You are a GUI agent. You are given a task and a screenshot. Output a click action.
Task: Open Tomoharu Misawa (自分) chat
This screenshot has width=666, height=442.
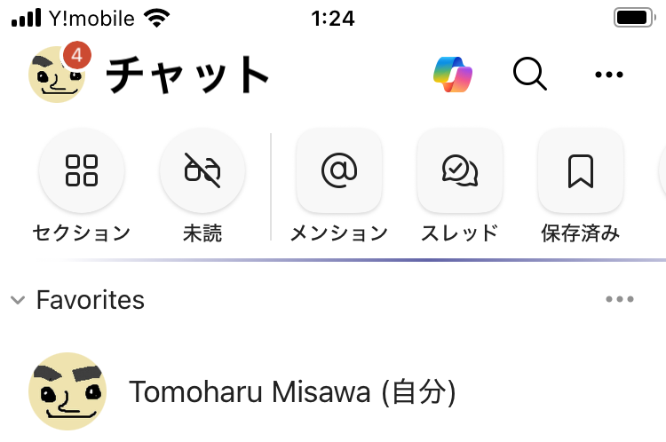(333, 391)
